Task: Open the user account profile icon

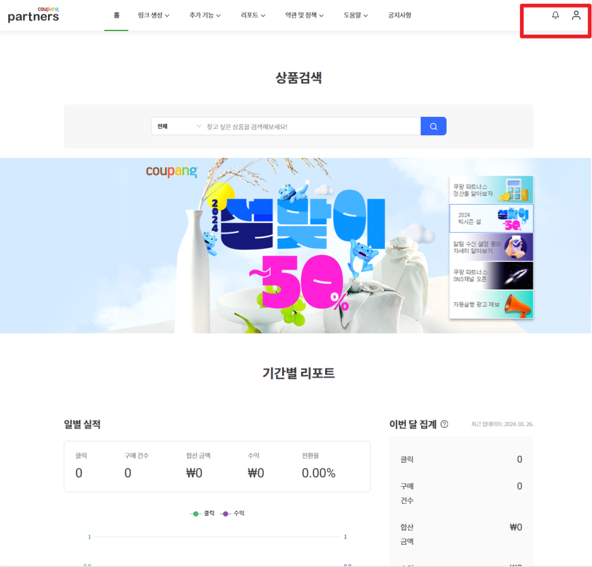Action: 576,15
